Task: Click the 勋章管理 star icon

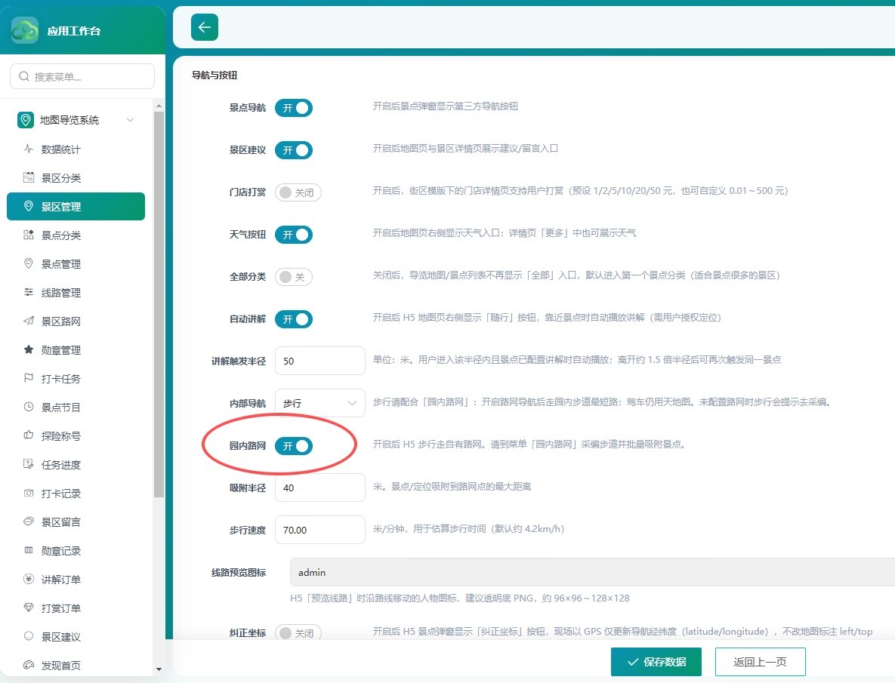Action: [x=29, y=349]
